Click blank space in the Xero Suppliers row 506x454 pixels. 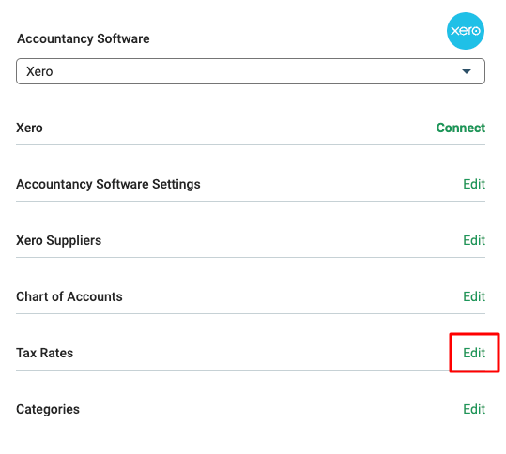[281, 240]
